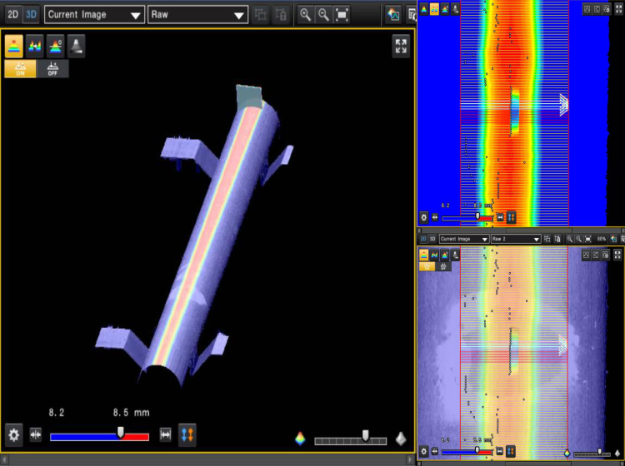The height and width of the screenshot is (466, 625).
Task: Select the 3D view tab in main viewer
Action: tap(31, 14)
